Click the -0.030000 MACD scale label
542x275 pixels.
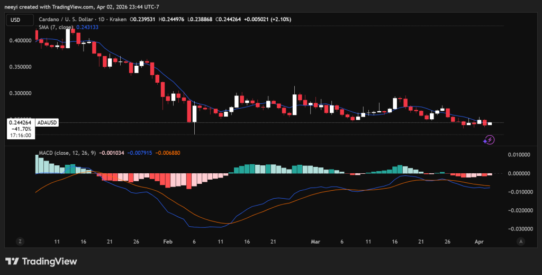click(x=520, y=229)
